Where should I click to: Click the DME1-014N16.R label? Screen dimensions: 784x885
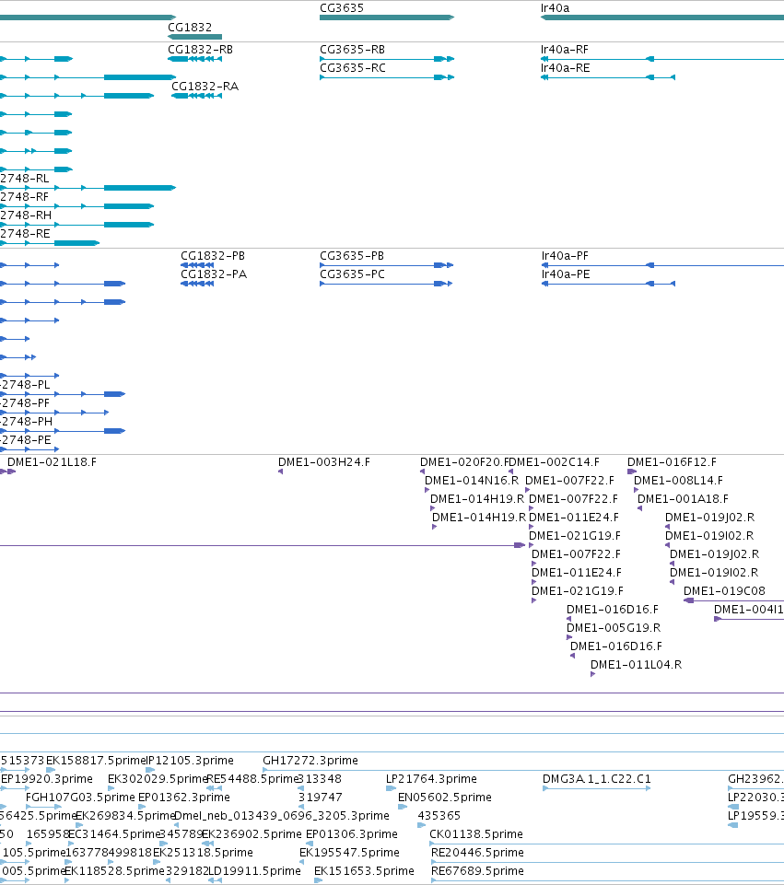point(472,481)
